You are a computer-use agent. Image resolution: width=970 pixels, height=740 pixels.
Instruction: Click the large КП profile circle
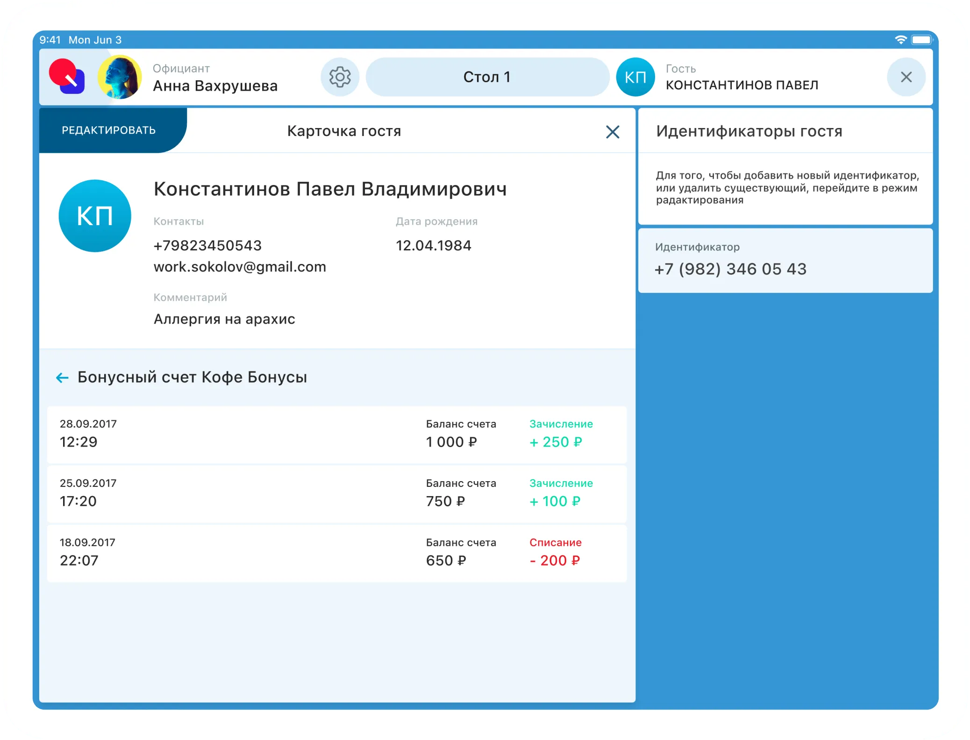(95, 216)
